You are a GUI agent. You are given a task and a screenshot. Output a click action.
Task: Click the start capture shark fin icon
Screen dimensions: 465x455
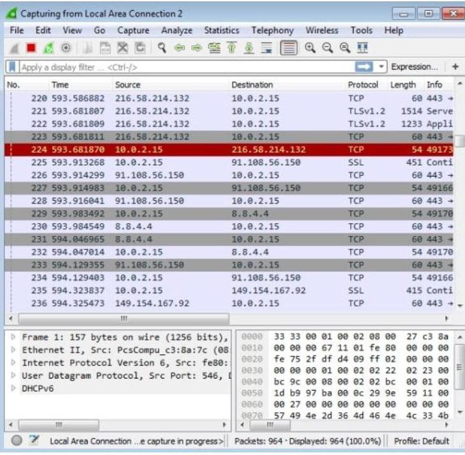pos(14,48)
